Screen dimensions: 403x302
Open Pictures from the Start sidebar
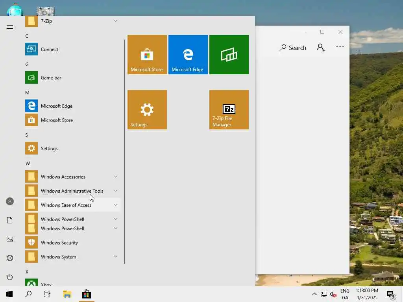tap(10, 239)
